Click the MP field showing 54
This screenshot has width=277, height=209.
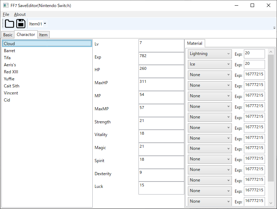[x=161, y=98]
